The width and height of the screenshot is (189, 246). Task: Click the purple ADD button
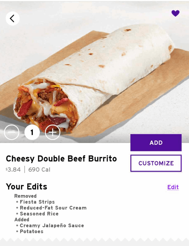coord(156,143)
